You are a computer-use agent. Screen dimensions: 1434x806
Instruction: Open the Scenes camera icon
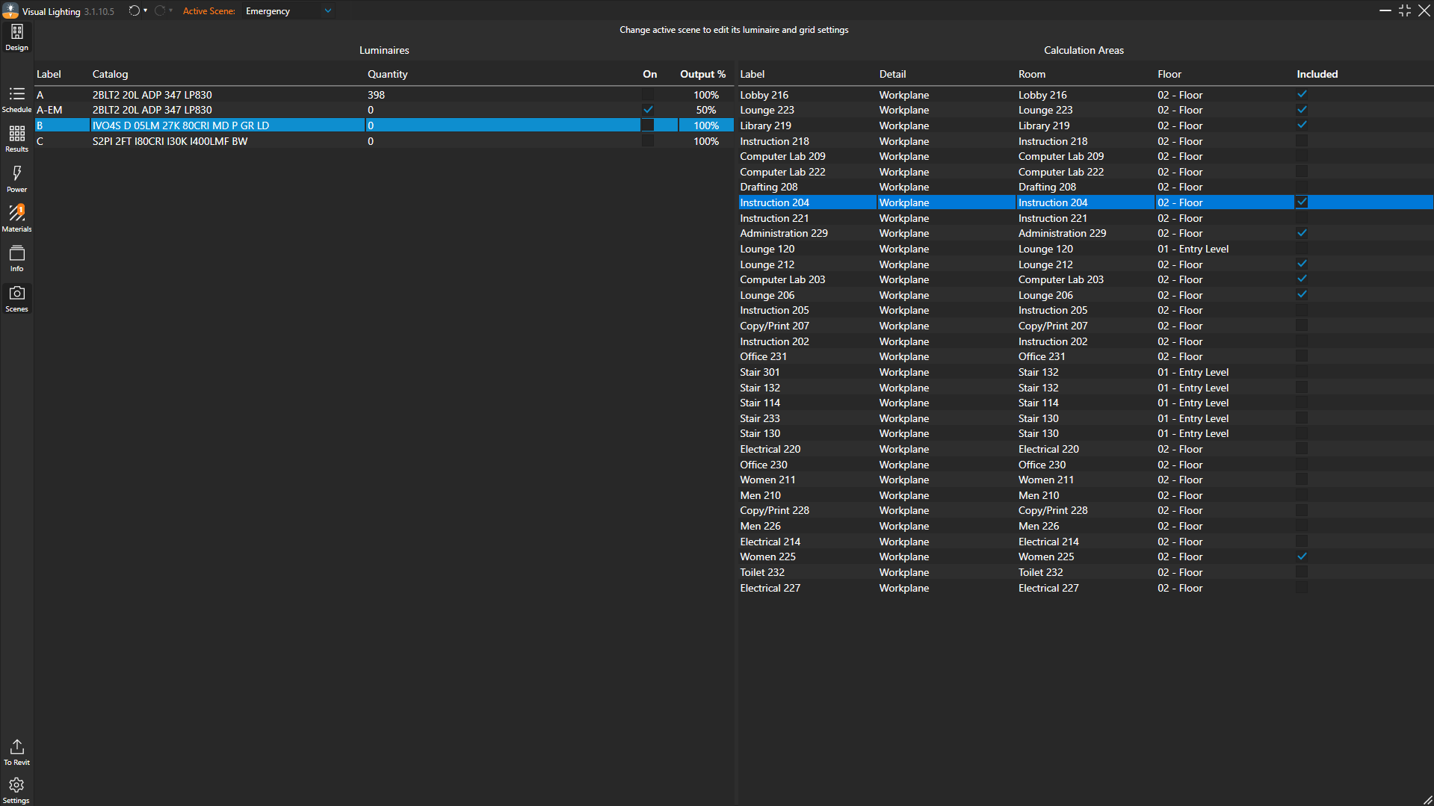[16, 298]
